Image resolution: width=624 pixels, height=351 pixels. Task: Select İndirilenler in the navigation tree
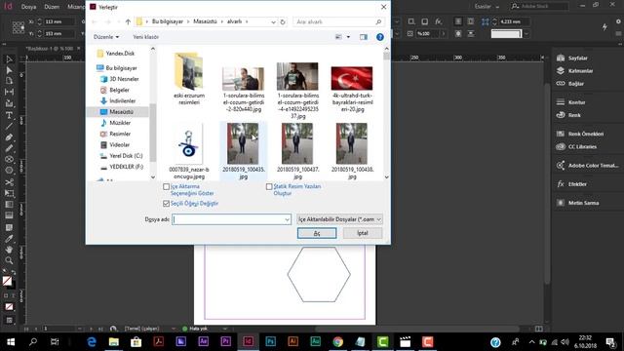[x=123, y=101]
